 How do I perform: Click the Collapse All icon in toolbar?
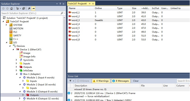point(24,8)
